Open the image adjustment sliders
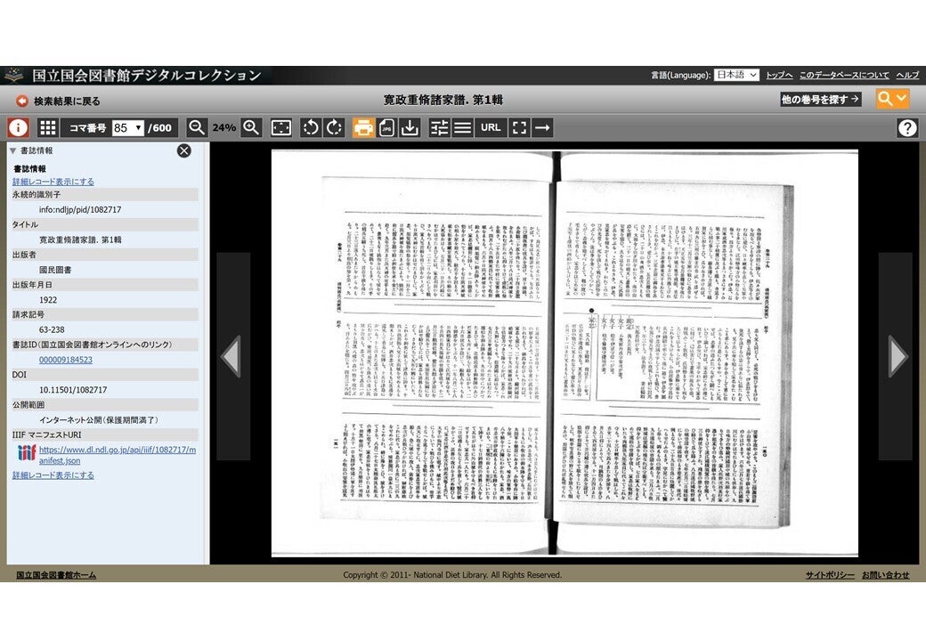This screenshot has width=926, height=641. [440, 127]
